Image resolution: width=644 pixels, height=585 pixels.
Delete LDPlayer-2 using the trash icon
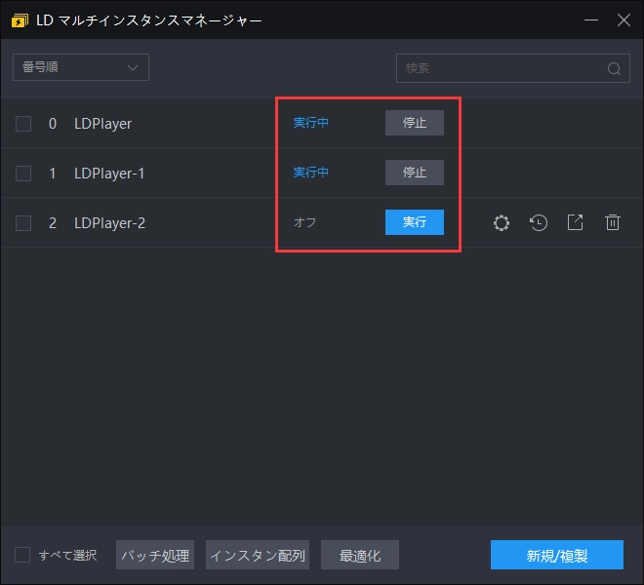coord(613,222)
